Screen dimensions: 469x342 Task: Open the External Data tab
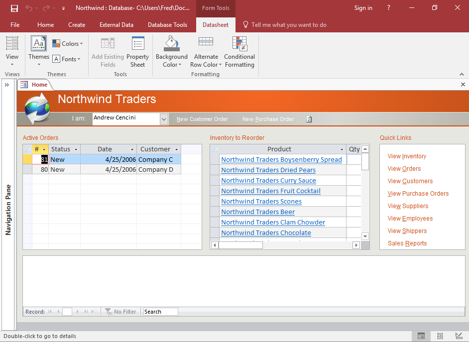coord(117,25)
